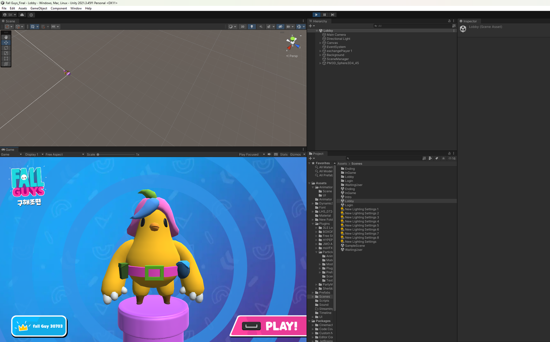Collapse the Lobby scene in Hierarchy
The width and height of the screenshot is (550, 342).
(x=317, y=31)
